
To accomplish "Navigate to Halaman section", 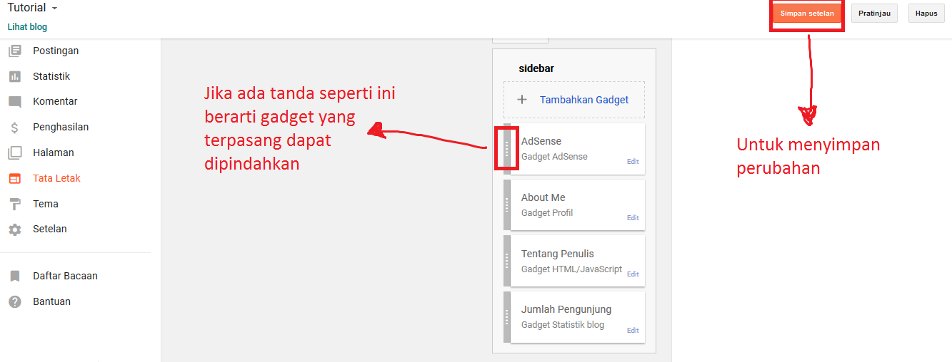I will point(54,152).
